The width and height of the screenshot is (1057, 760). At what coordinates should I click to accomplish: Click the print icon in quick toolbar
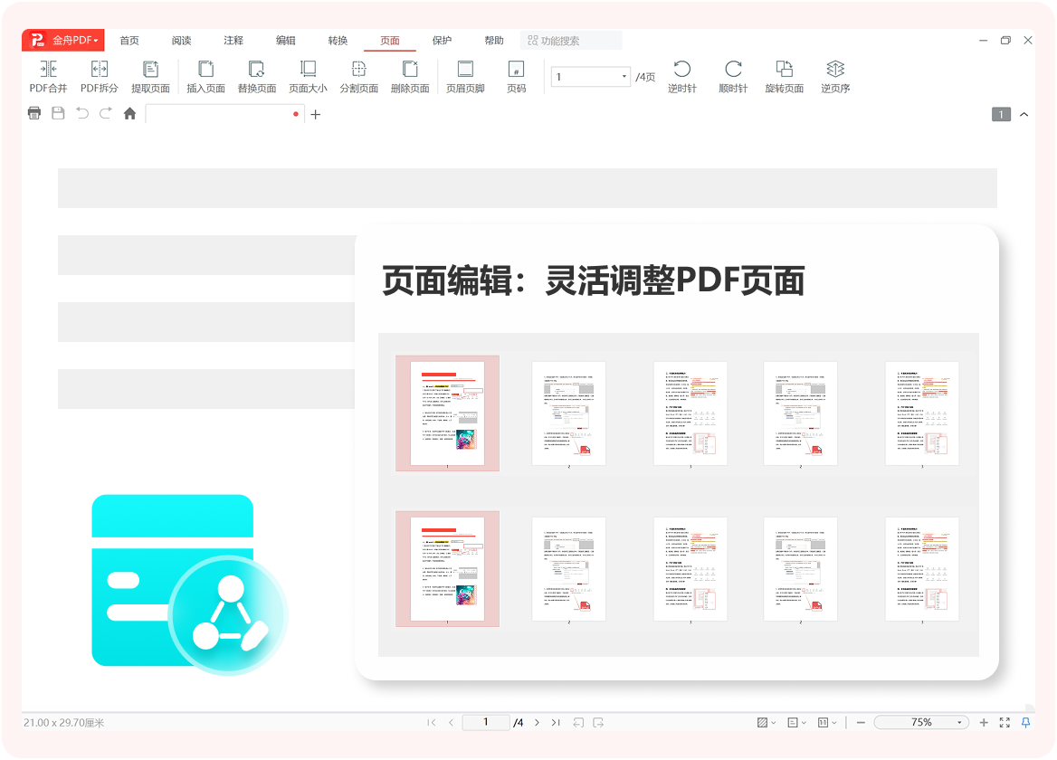point(34,113)
